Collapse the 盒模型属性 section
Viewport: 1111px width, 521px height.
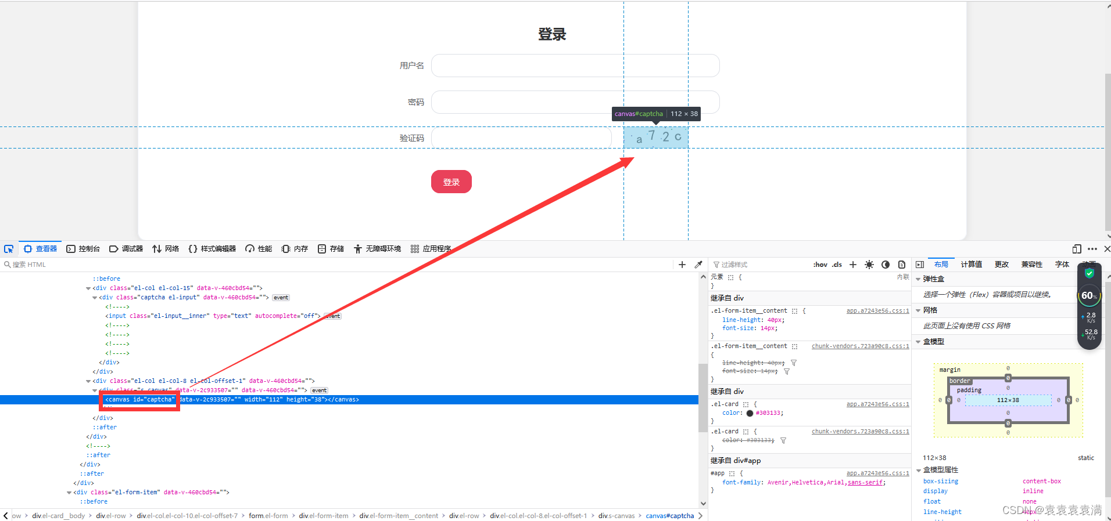[x=918, y=470]
